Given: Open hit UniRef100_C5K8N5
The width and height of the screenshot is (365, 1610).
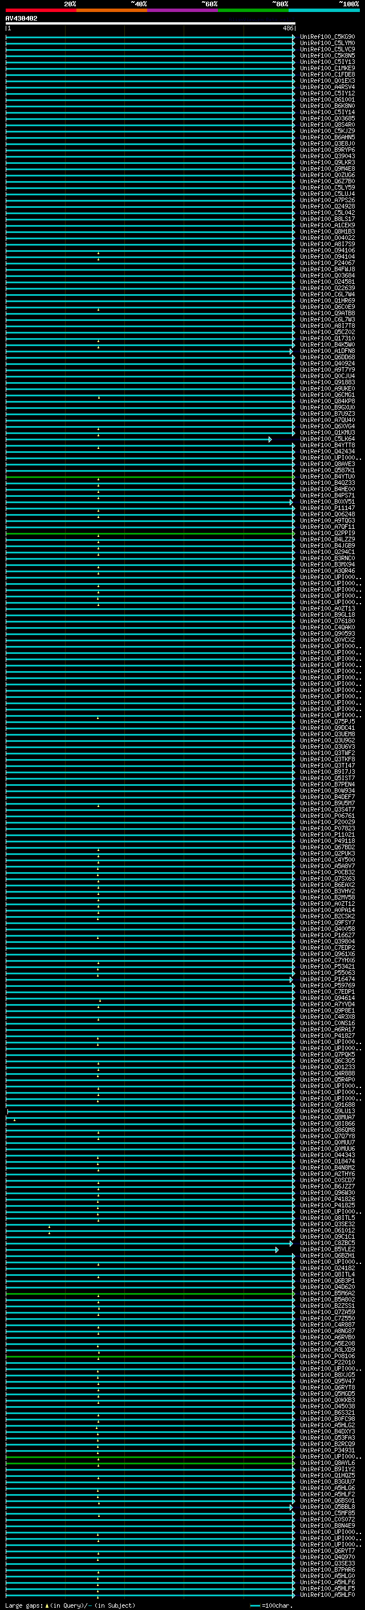Looking at the screenshot, I should tap(327, 55).
